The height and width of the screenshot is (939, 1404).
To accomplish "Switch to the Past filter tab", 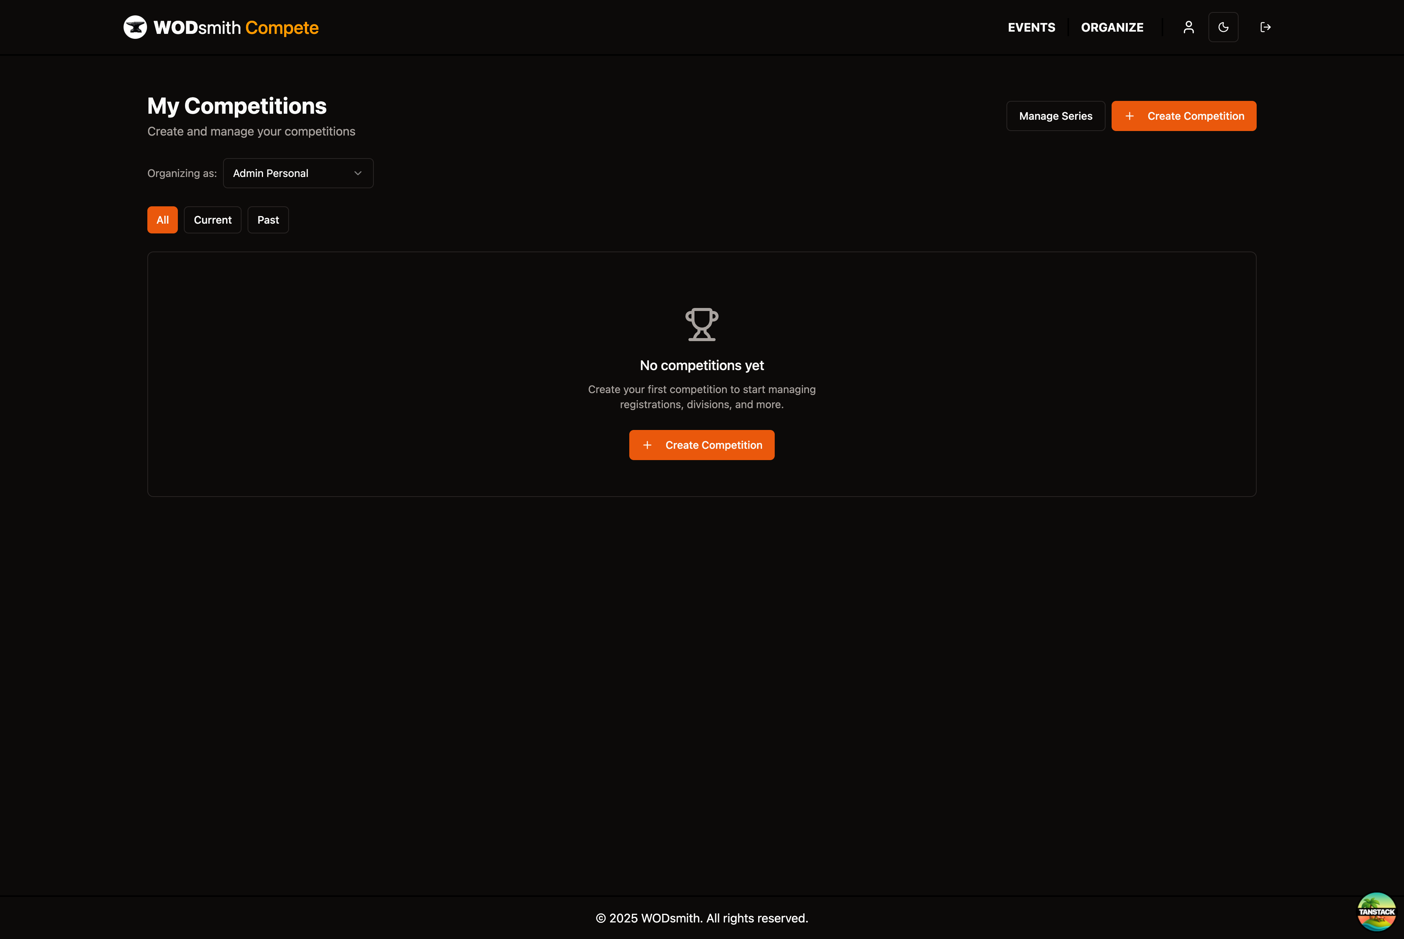I will [x=268, y=220].
